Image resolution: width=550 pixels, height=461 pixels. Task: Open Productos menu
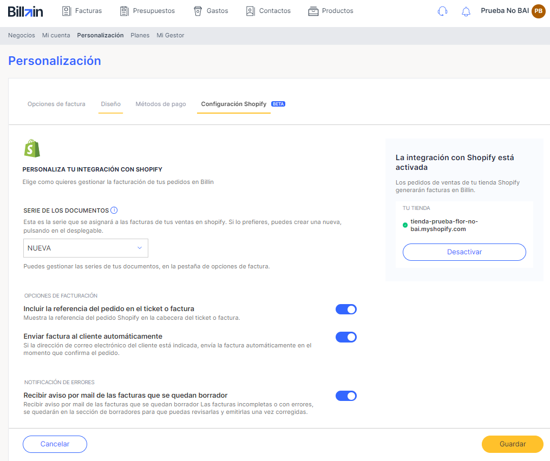[x=331, y=11]
